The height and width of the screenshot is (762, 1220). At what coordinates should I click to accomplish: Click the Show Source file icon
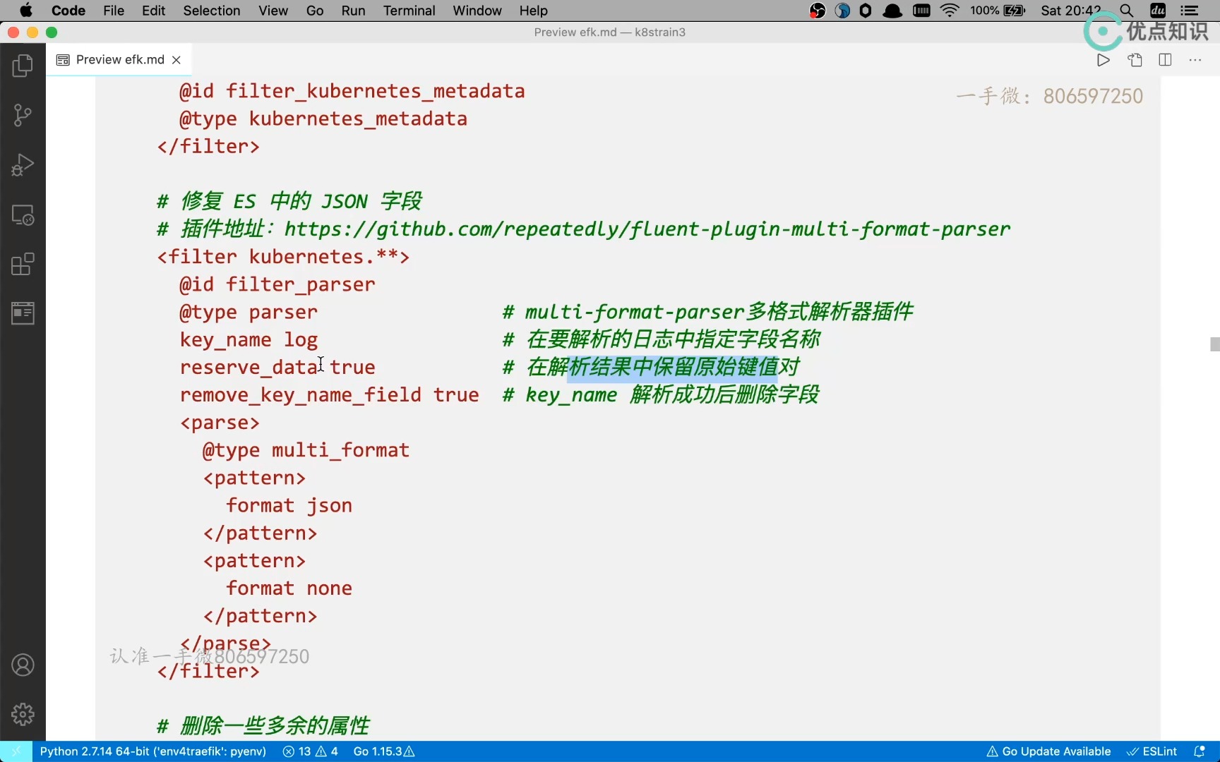[1135, 60]
